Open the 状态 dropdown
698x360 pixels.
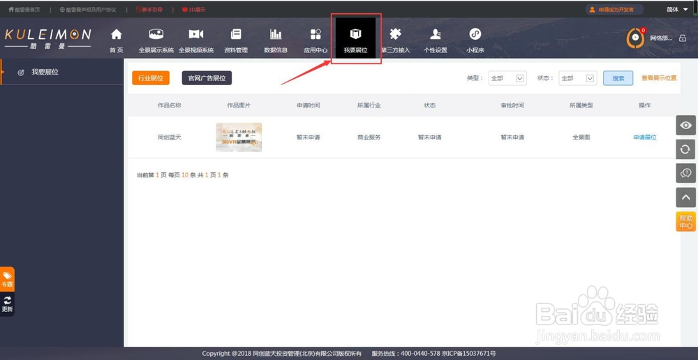coord(578,78)
